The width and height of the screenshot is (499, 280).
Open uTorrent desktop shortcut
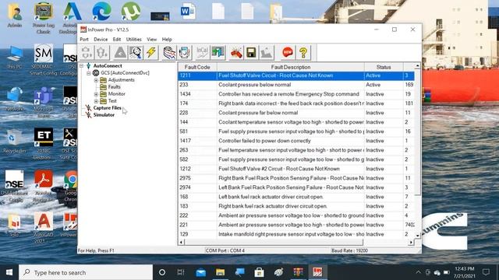131,12
